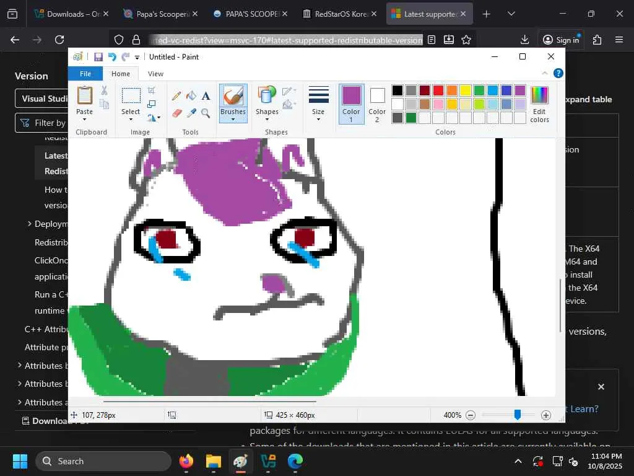Click the Windows taskbar Search box
The height and width of the screenshot is (476, 634).
103,461
